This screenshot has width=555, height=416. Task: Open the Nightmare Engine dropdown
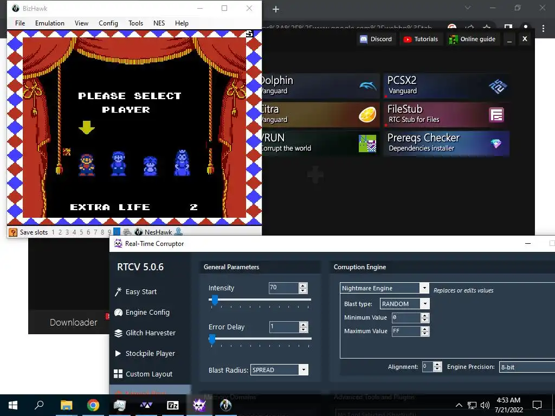pos(384,288)
